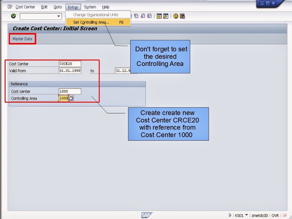Click the Create New Session icon
The image size is (292, 219).
pos(159,16)
